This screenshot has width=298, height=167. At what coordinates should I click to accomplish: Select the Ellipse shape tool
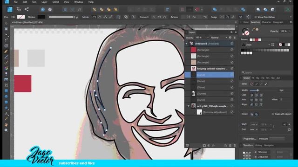pyautogui.click(x=6, y=96)
